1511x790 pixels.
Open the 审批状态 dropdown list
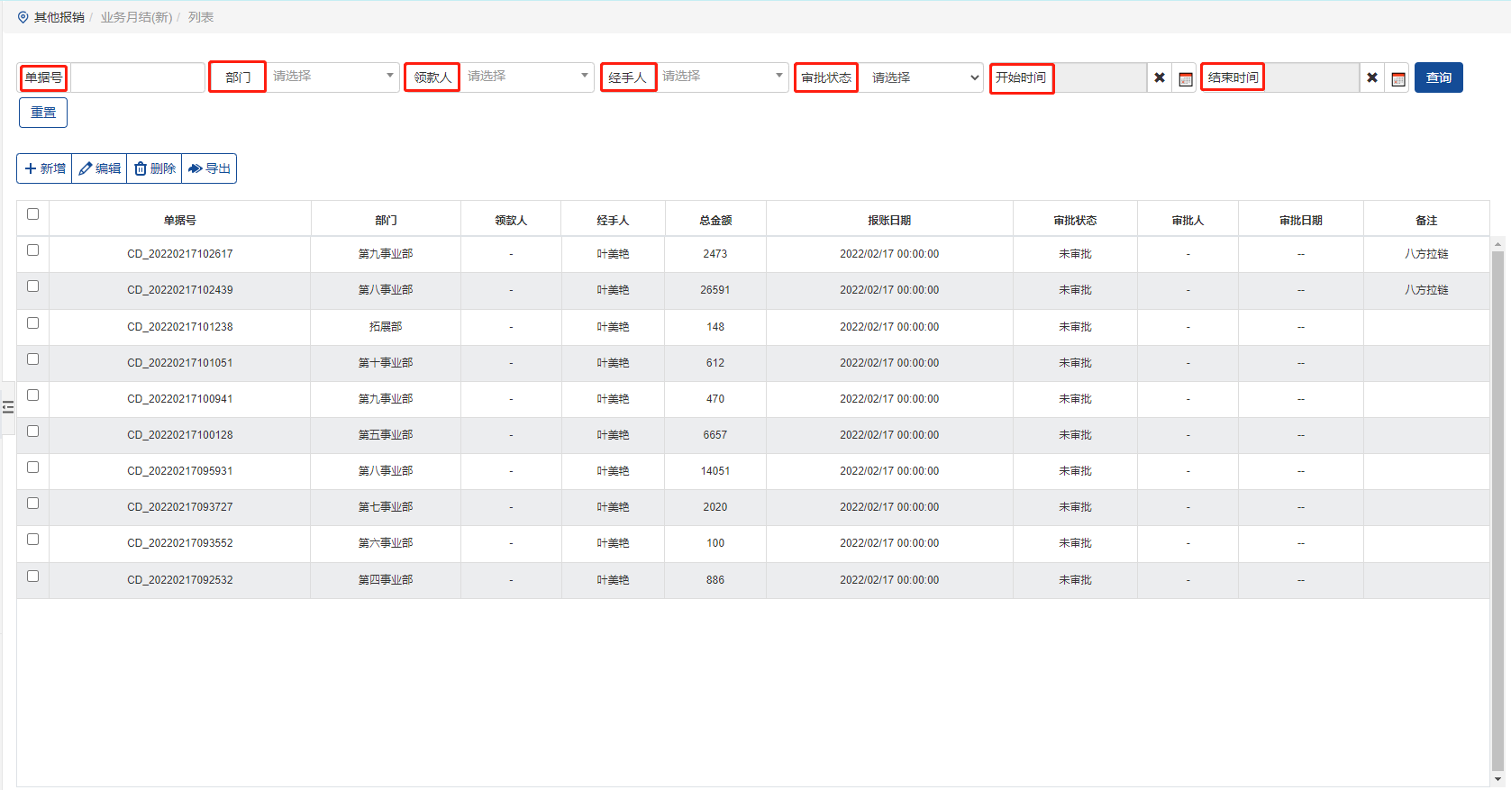click(x=924, y=78)
